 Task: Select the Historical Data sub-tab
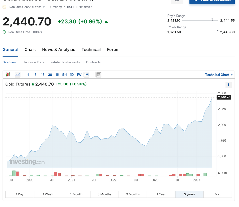(x=33, y=62)
